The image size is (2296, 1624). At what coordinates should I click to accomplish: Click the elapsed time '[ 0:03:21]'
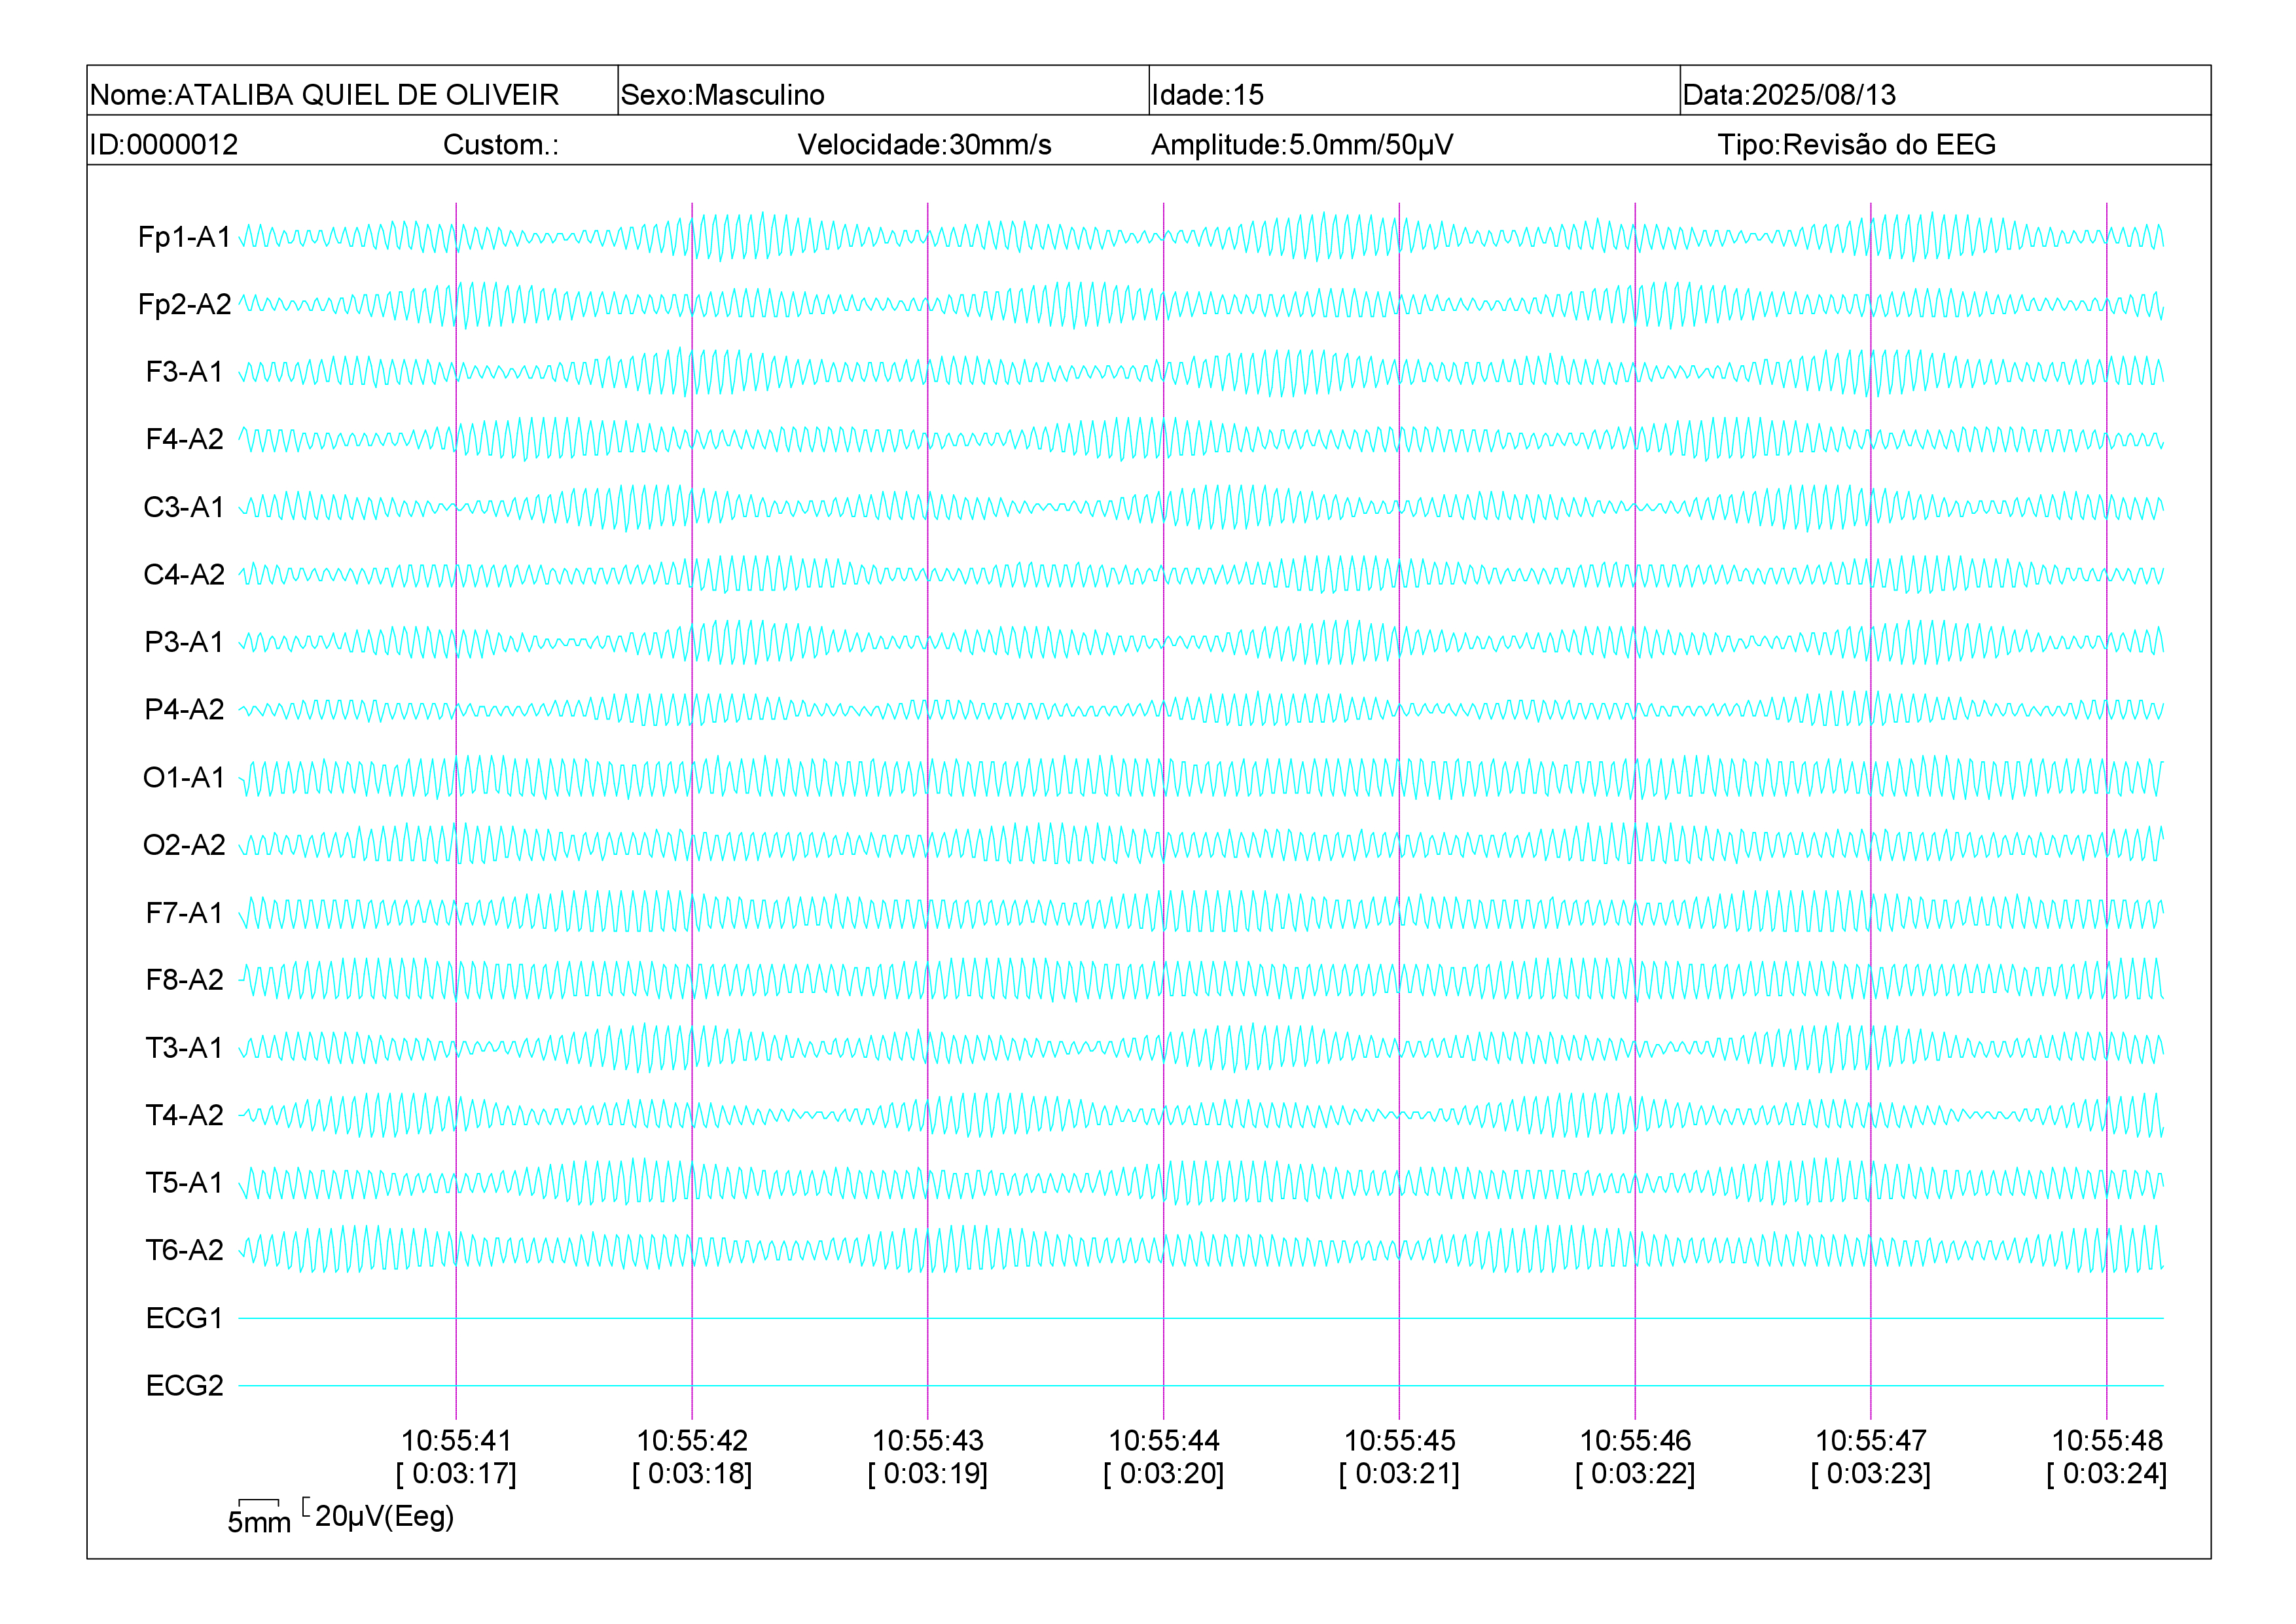[1400, 1474]
